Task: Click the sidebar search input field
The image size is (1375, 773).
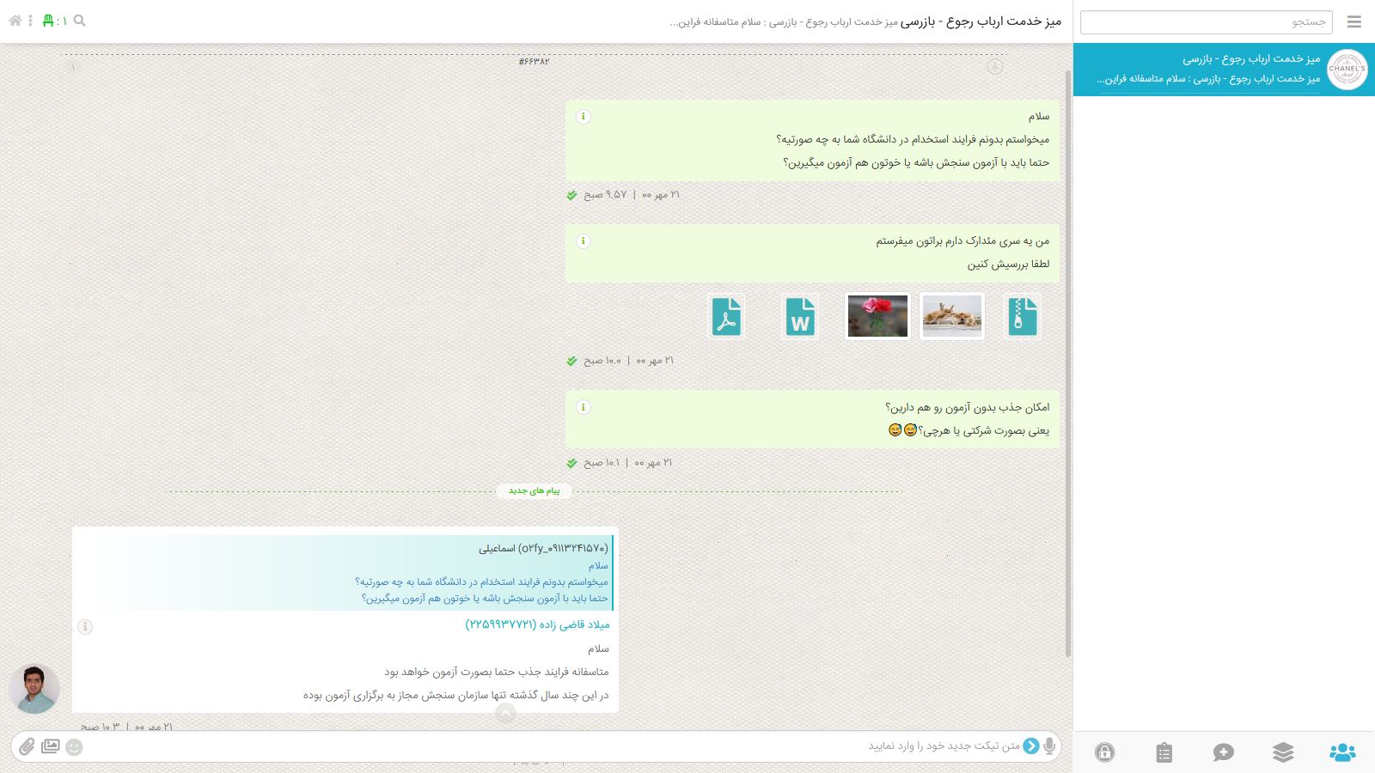Action: [1206, 22]
